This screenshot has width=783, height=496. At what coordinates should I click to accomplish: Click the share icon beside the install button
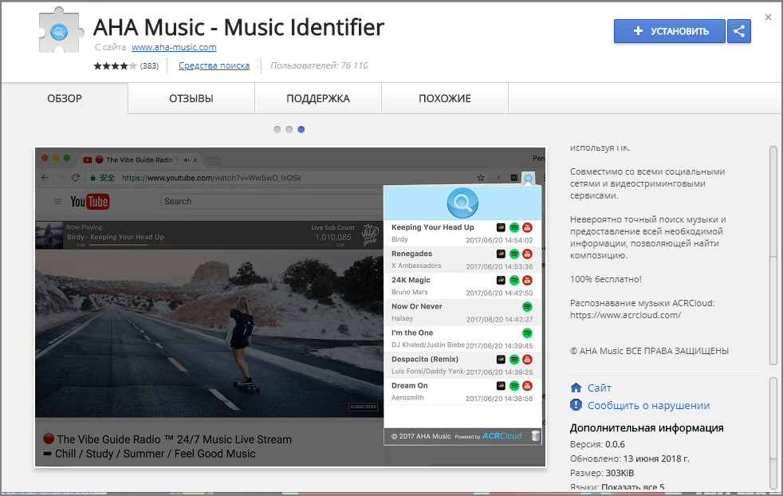pyautogui.click(x=739, y=31)
